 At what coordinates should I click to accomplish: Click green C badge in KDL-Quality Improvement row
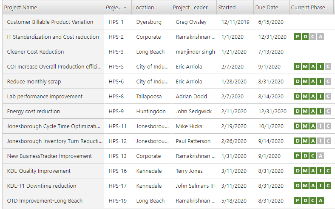[328, 171]
